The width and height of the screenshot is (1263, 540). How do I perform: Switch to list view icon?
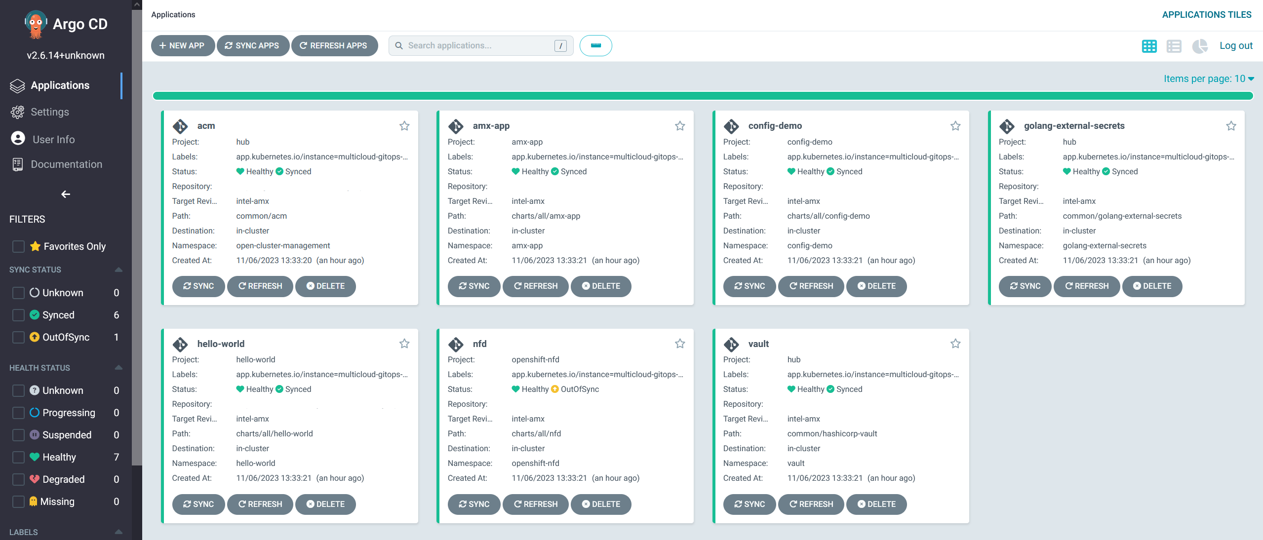[1174, 46]
